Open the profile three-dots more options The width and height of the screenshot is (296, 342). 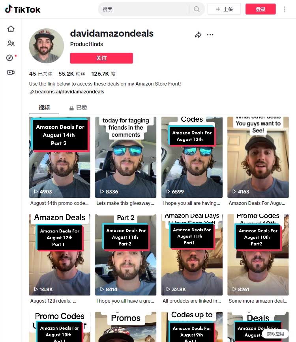(210, 35)
